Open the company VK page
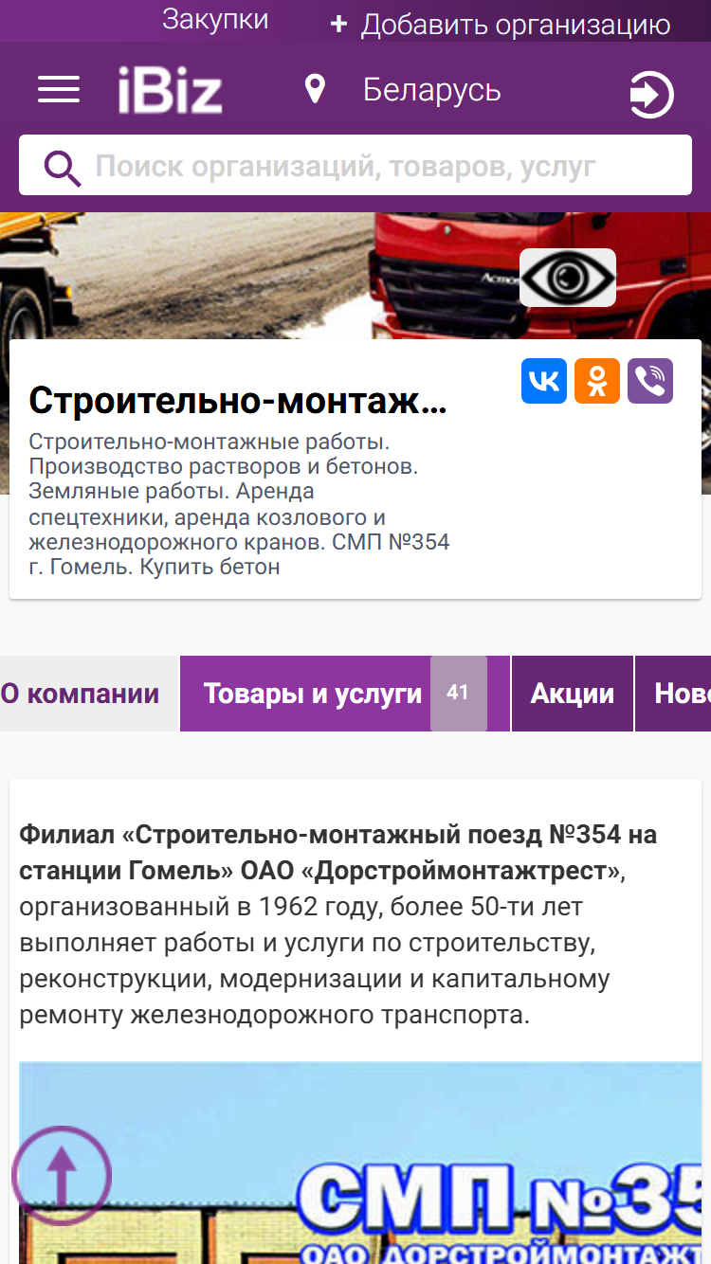The height and width of the screenshot is (1264, 711). pos(544,381)
